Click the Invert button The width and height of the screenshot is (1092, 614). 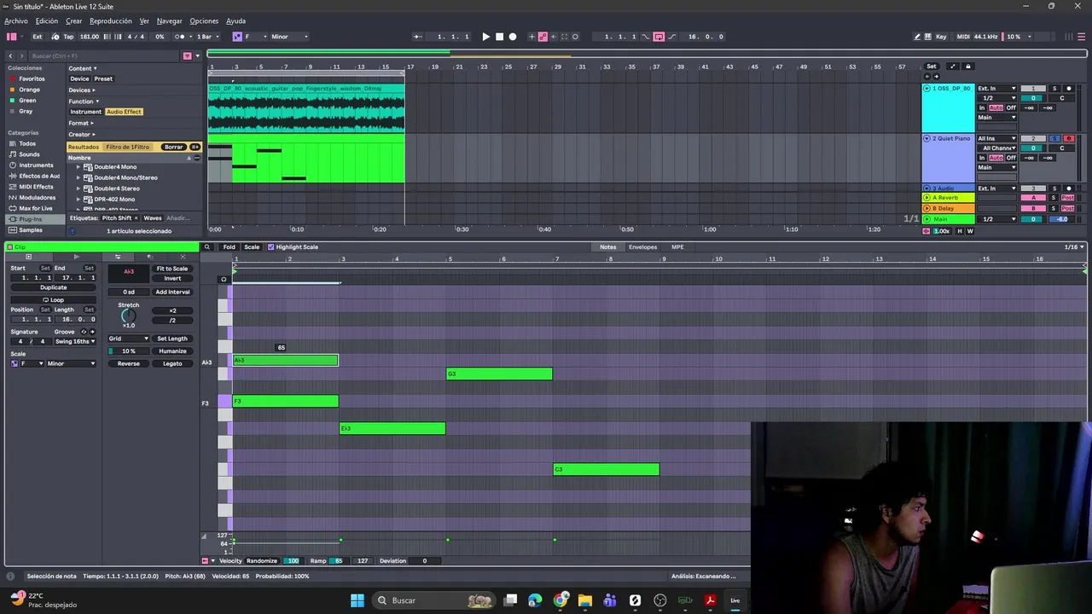click(x=172, y=279)
